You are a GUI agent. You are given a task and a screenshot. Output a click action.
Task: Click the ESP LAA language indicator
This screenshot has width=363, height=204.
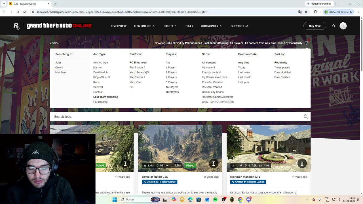(327, 199)
